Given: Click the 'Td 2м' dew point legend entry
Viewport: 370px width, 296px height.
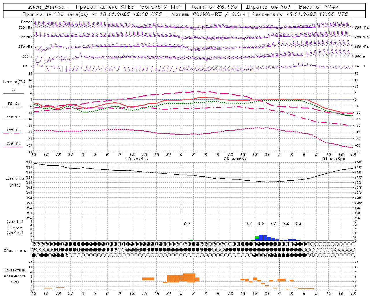Looking at the screenshot, I should [14, 103].
